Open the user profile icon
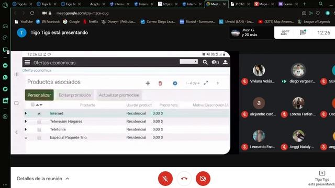The width and height of the screenshot is (335, 188). 225,62
